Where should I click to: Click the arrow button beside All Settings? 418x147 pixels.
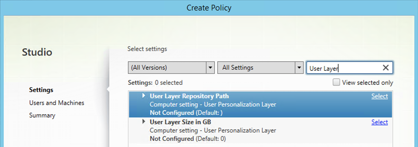[299, 68]
